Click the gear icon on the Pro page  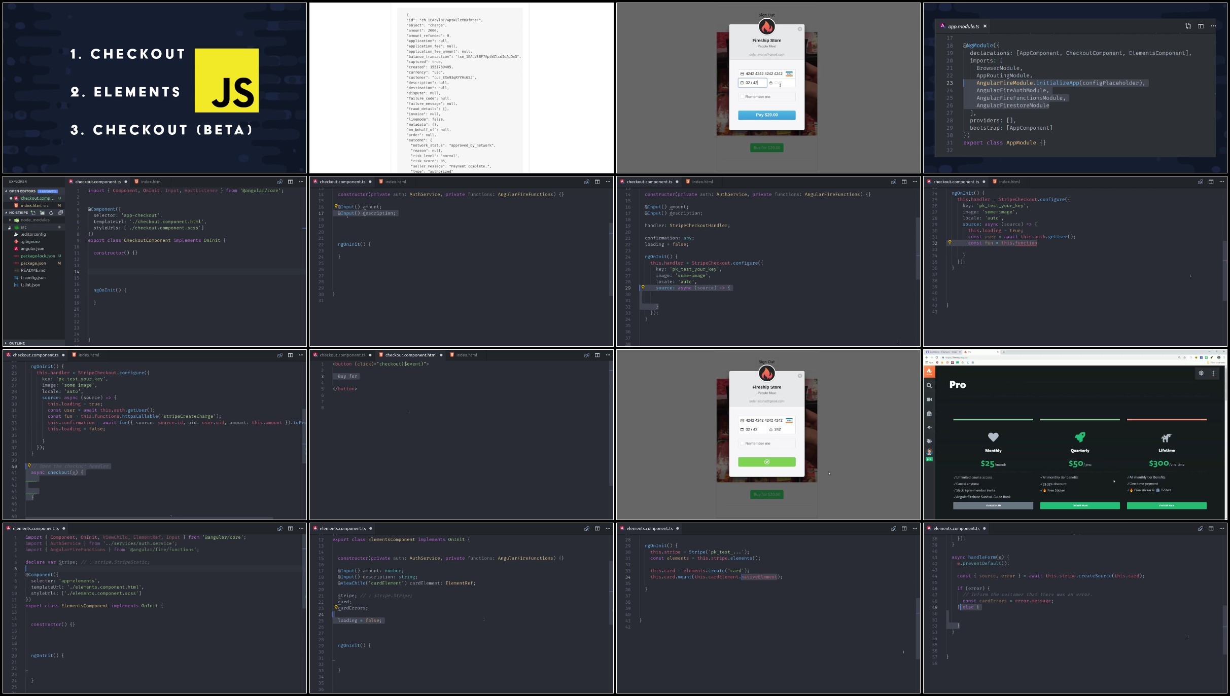1201,373
